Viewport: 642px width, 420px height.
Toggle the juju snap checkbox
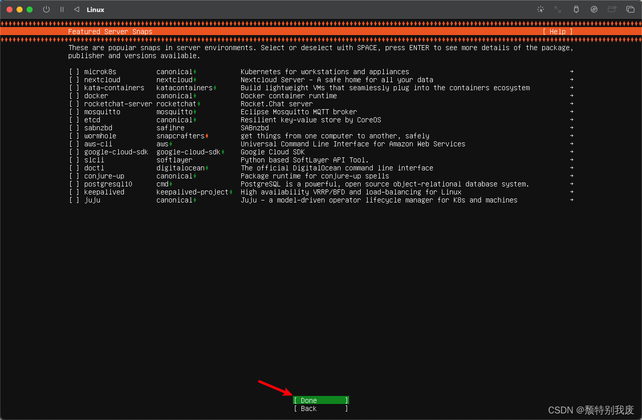74,200
